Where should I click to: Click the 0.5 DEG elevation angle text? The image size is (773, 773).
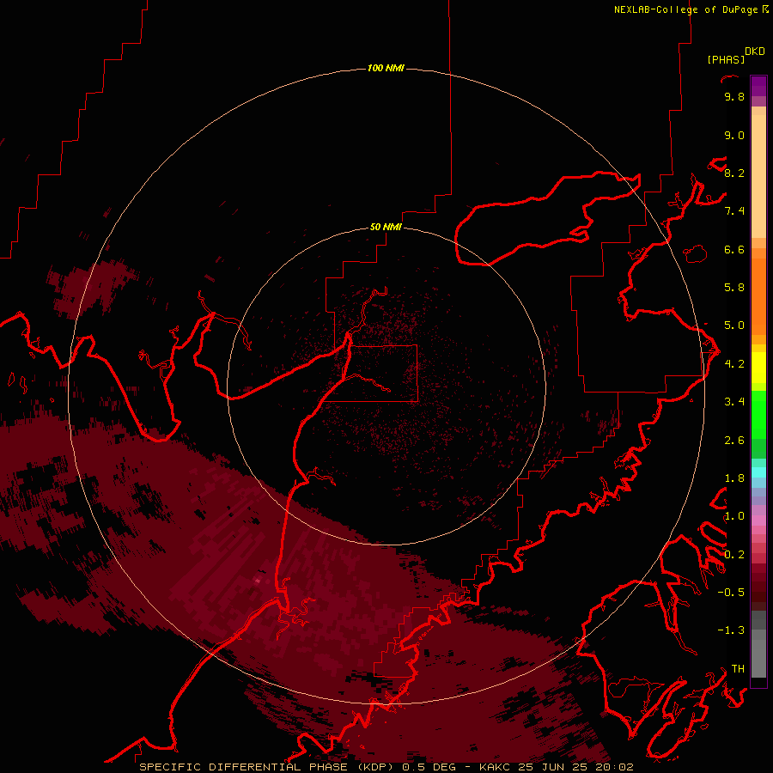[x=429, y=767]
